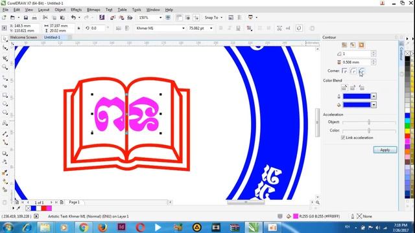The height and width of the screenshot is (233, 415).
Task: Open Firefox from taskbar
Action: 102,227
